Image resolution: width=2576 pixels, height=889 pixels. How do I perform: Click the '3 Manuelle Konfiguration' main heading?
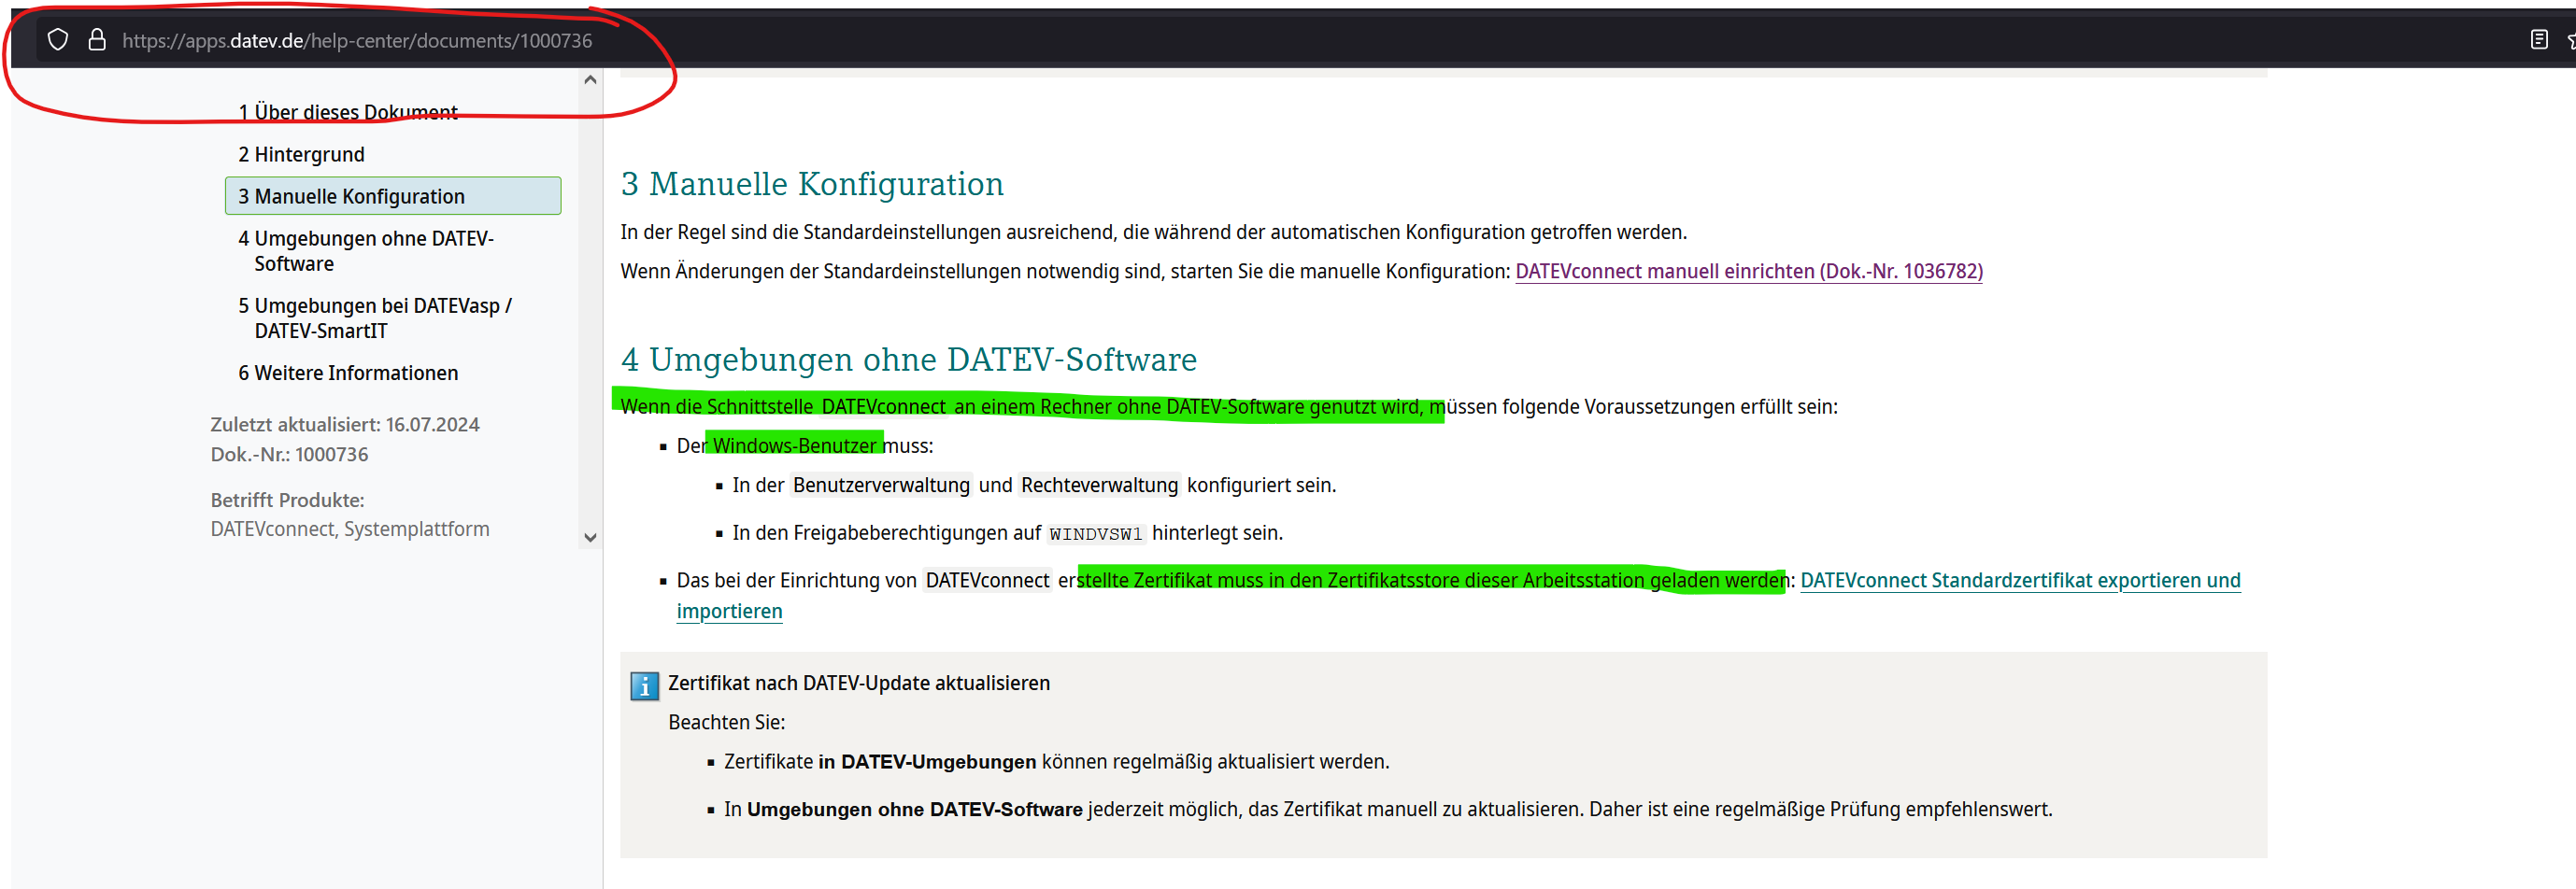(811, 184)
